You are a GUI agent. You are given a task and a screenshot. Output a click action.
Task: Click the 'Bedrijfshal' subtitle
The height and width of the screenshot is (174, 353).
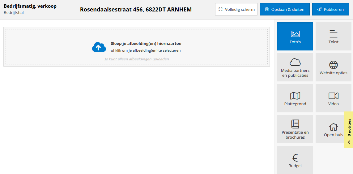click(14, 12)
